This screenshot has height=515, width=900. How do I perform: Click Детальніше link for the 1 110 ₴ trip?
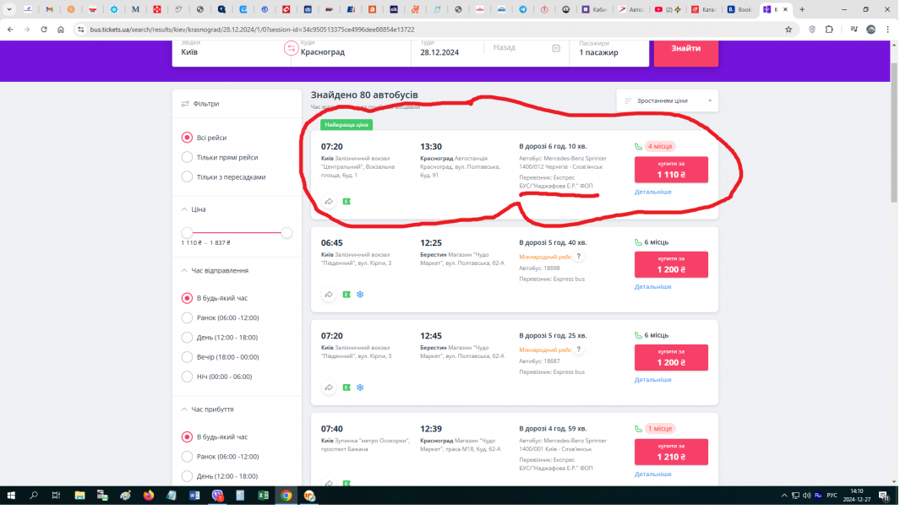[x=652, y=192]
